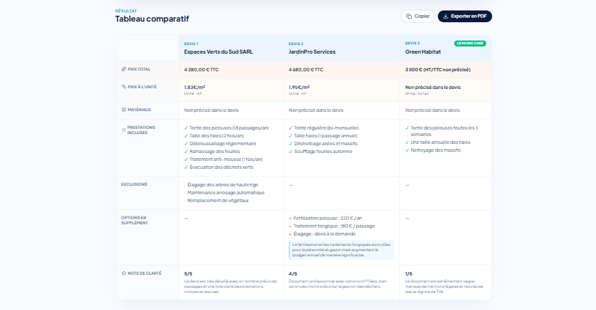Image resolution: width=596 pixels, height=310 pixels.
Task: Click 'Traitement fongique : 180 € / passage'
Action: click(x=334, y=226)
